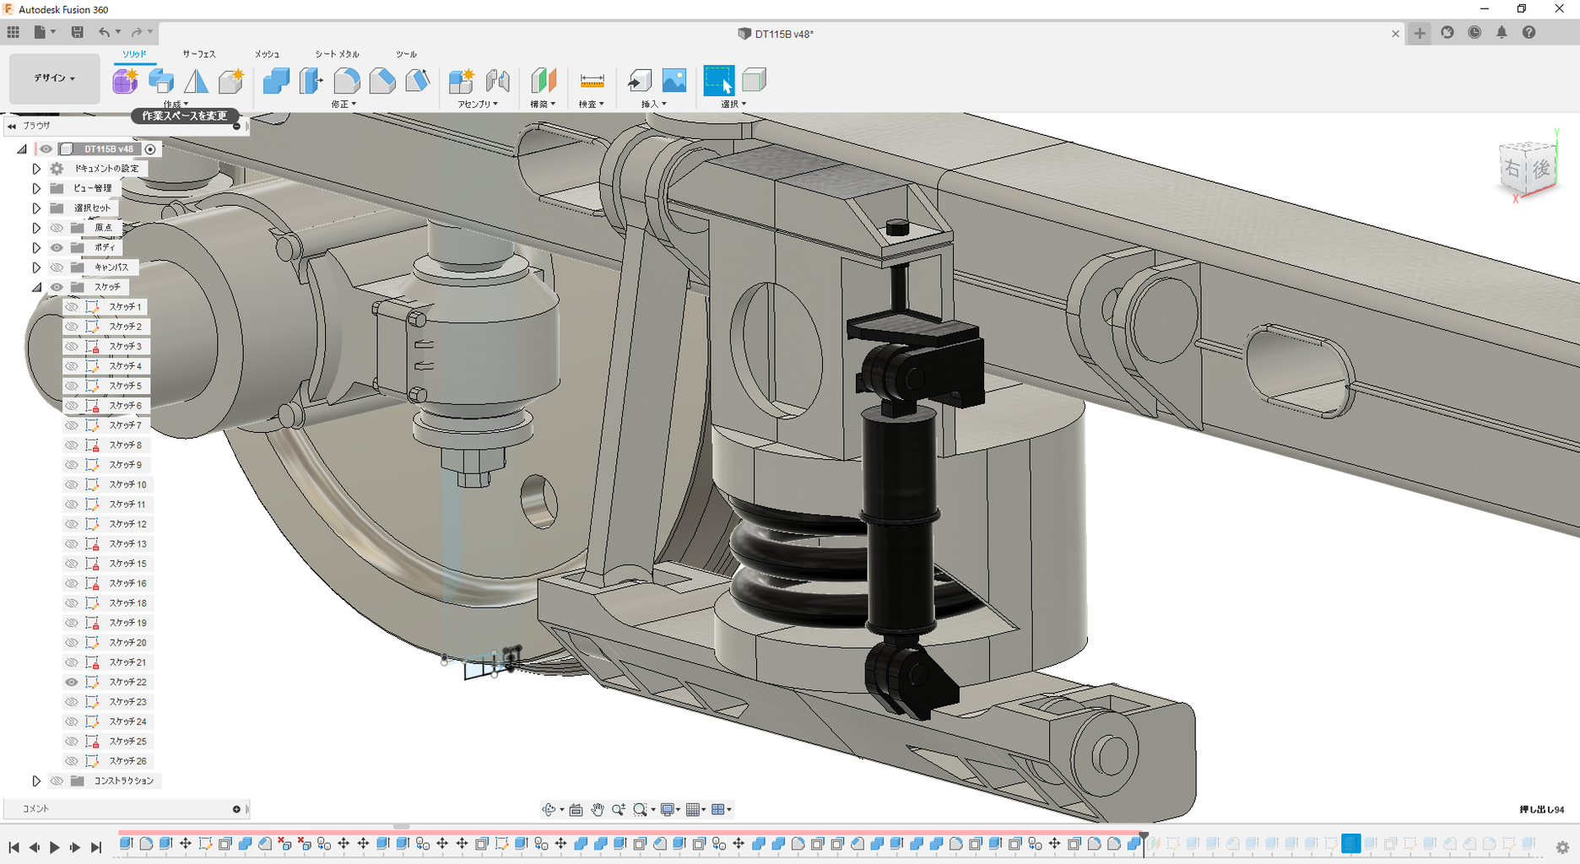The height and width of the screenshot is (864, 1580).
Task: Expand the コンストラクション folder
Action: 36,780
